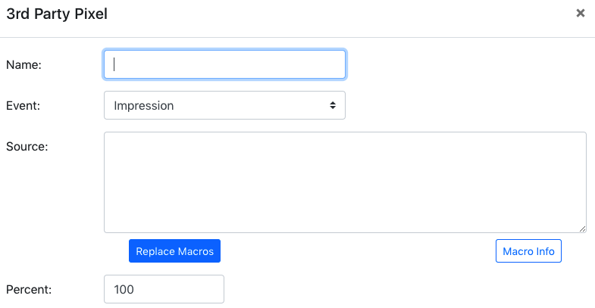
Task: Click the Name: label
Action: tap(23, 65)
